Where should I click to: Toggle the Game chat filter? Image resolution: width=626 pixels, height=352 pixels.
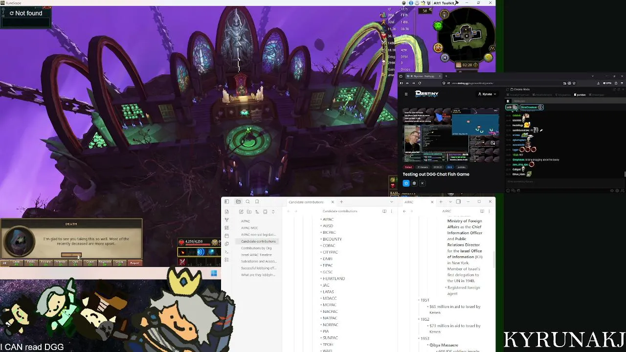point(17,263)
